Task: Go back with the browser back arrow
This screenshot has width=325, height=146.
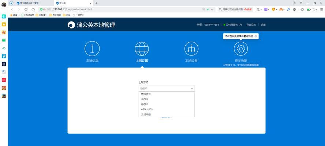Action: tap(12, 9)
